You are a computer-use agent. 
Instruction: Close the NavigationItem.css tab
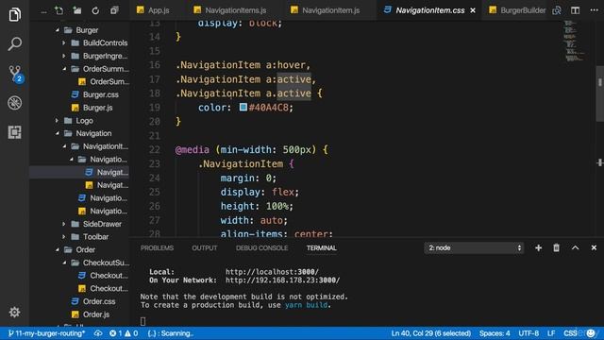click(473, 10)
